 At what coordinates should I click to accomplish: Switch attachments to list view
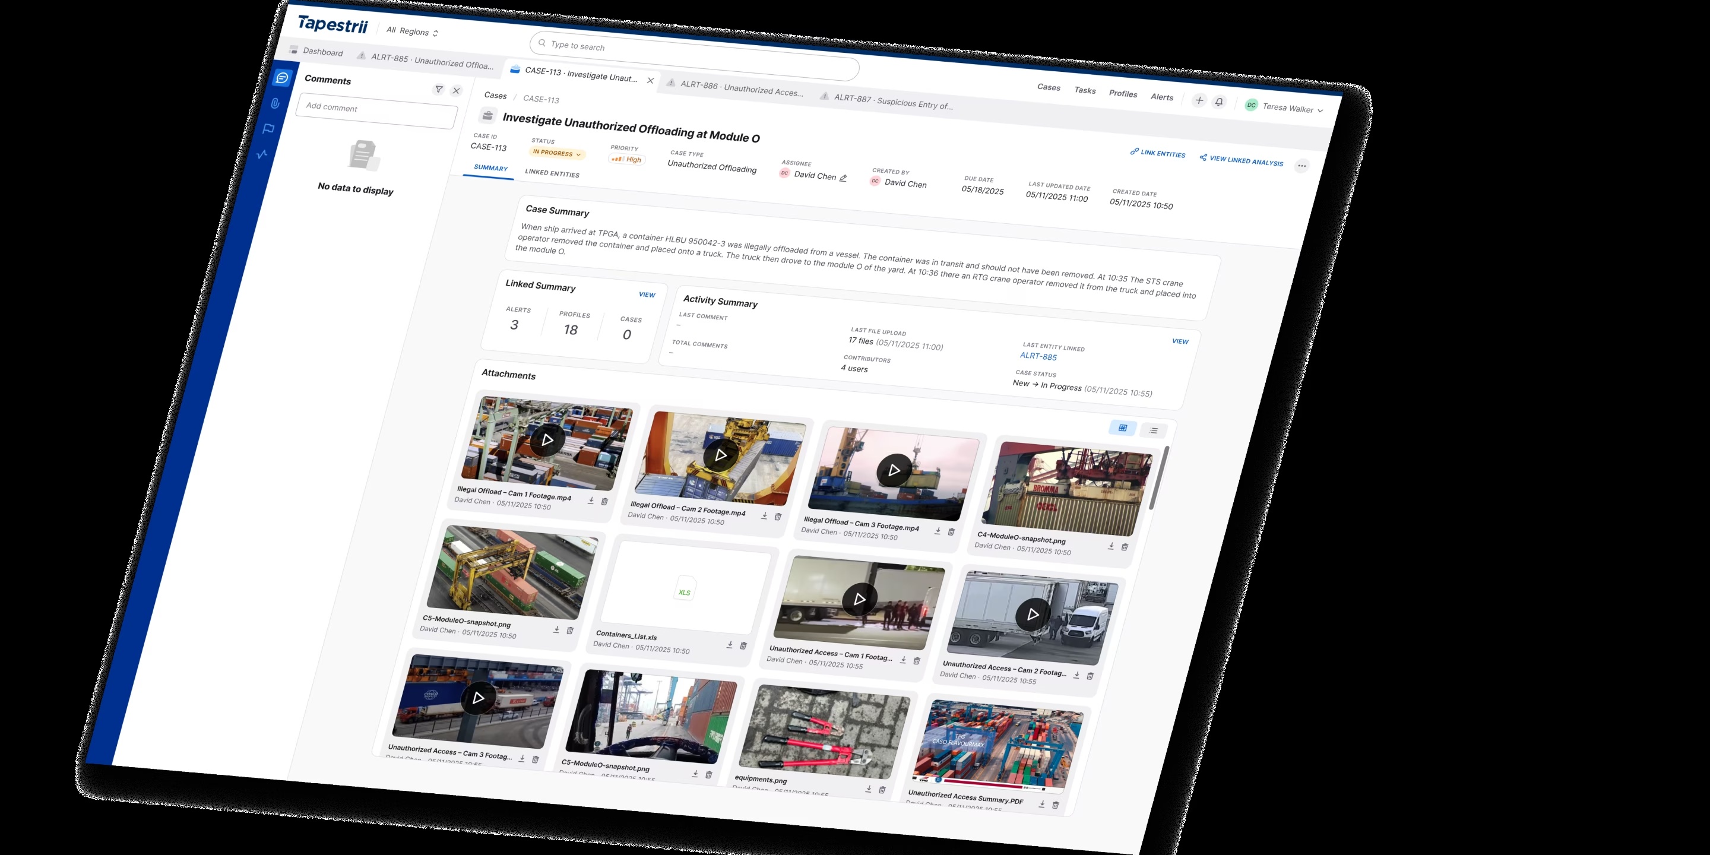tap(1154, 431)
